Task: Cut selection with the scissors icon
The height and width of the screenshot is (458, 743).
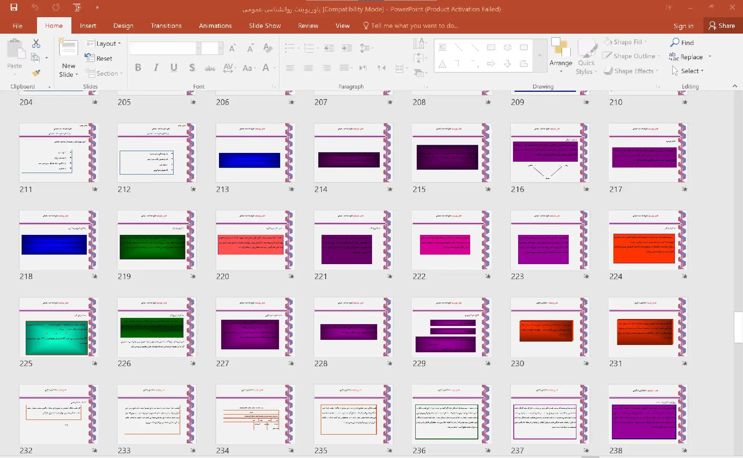Action: coord(36,44)
